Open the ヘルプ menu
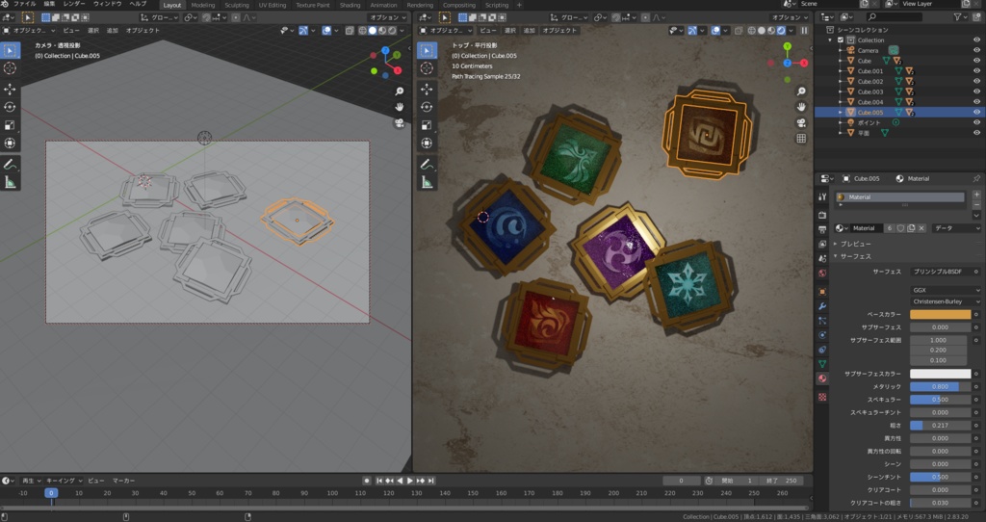Image resolution: width=986 pixels, height=522 pixels. (138, 4)
